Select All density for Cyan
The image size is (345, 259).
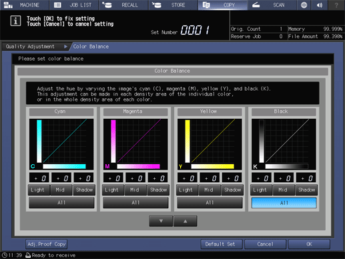pos(61,203)
